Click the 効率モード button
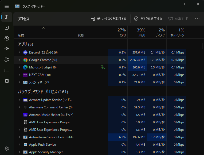204x155 pixels. 178,19
